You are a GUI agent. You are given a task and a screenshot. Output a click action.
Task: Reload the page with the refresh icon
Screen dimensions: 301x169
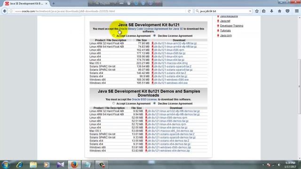(x=189, y=11)
